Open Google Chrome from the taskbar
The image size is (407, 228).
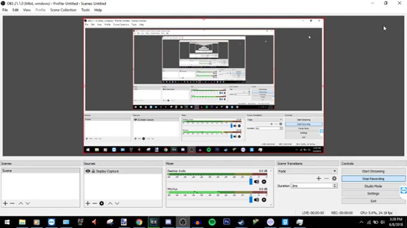(x=139, y=222)
